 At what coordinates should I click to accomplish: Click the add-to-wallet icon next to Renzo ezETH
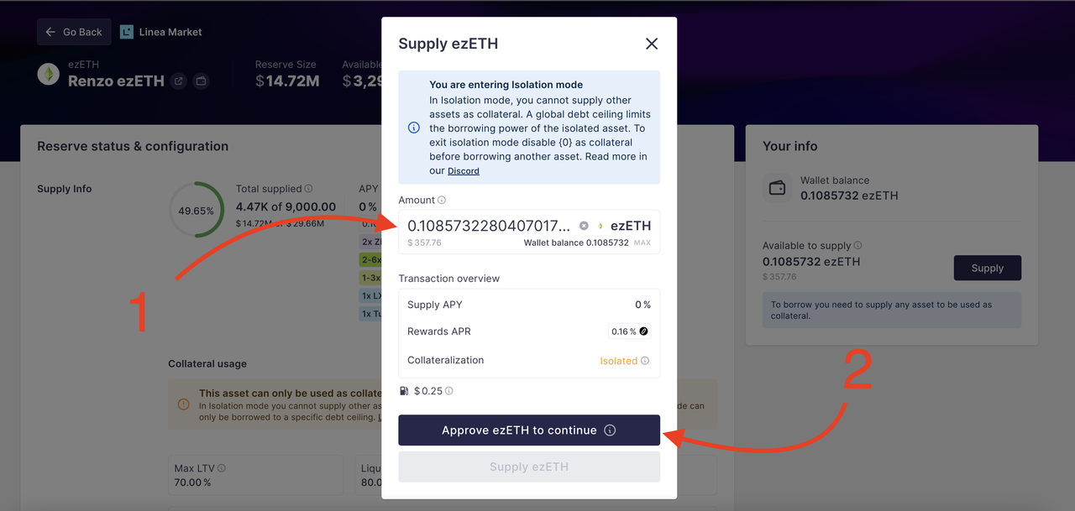pyautogui.click(x=201, y=81)
